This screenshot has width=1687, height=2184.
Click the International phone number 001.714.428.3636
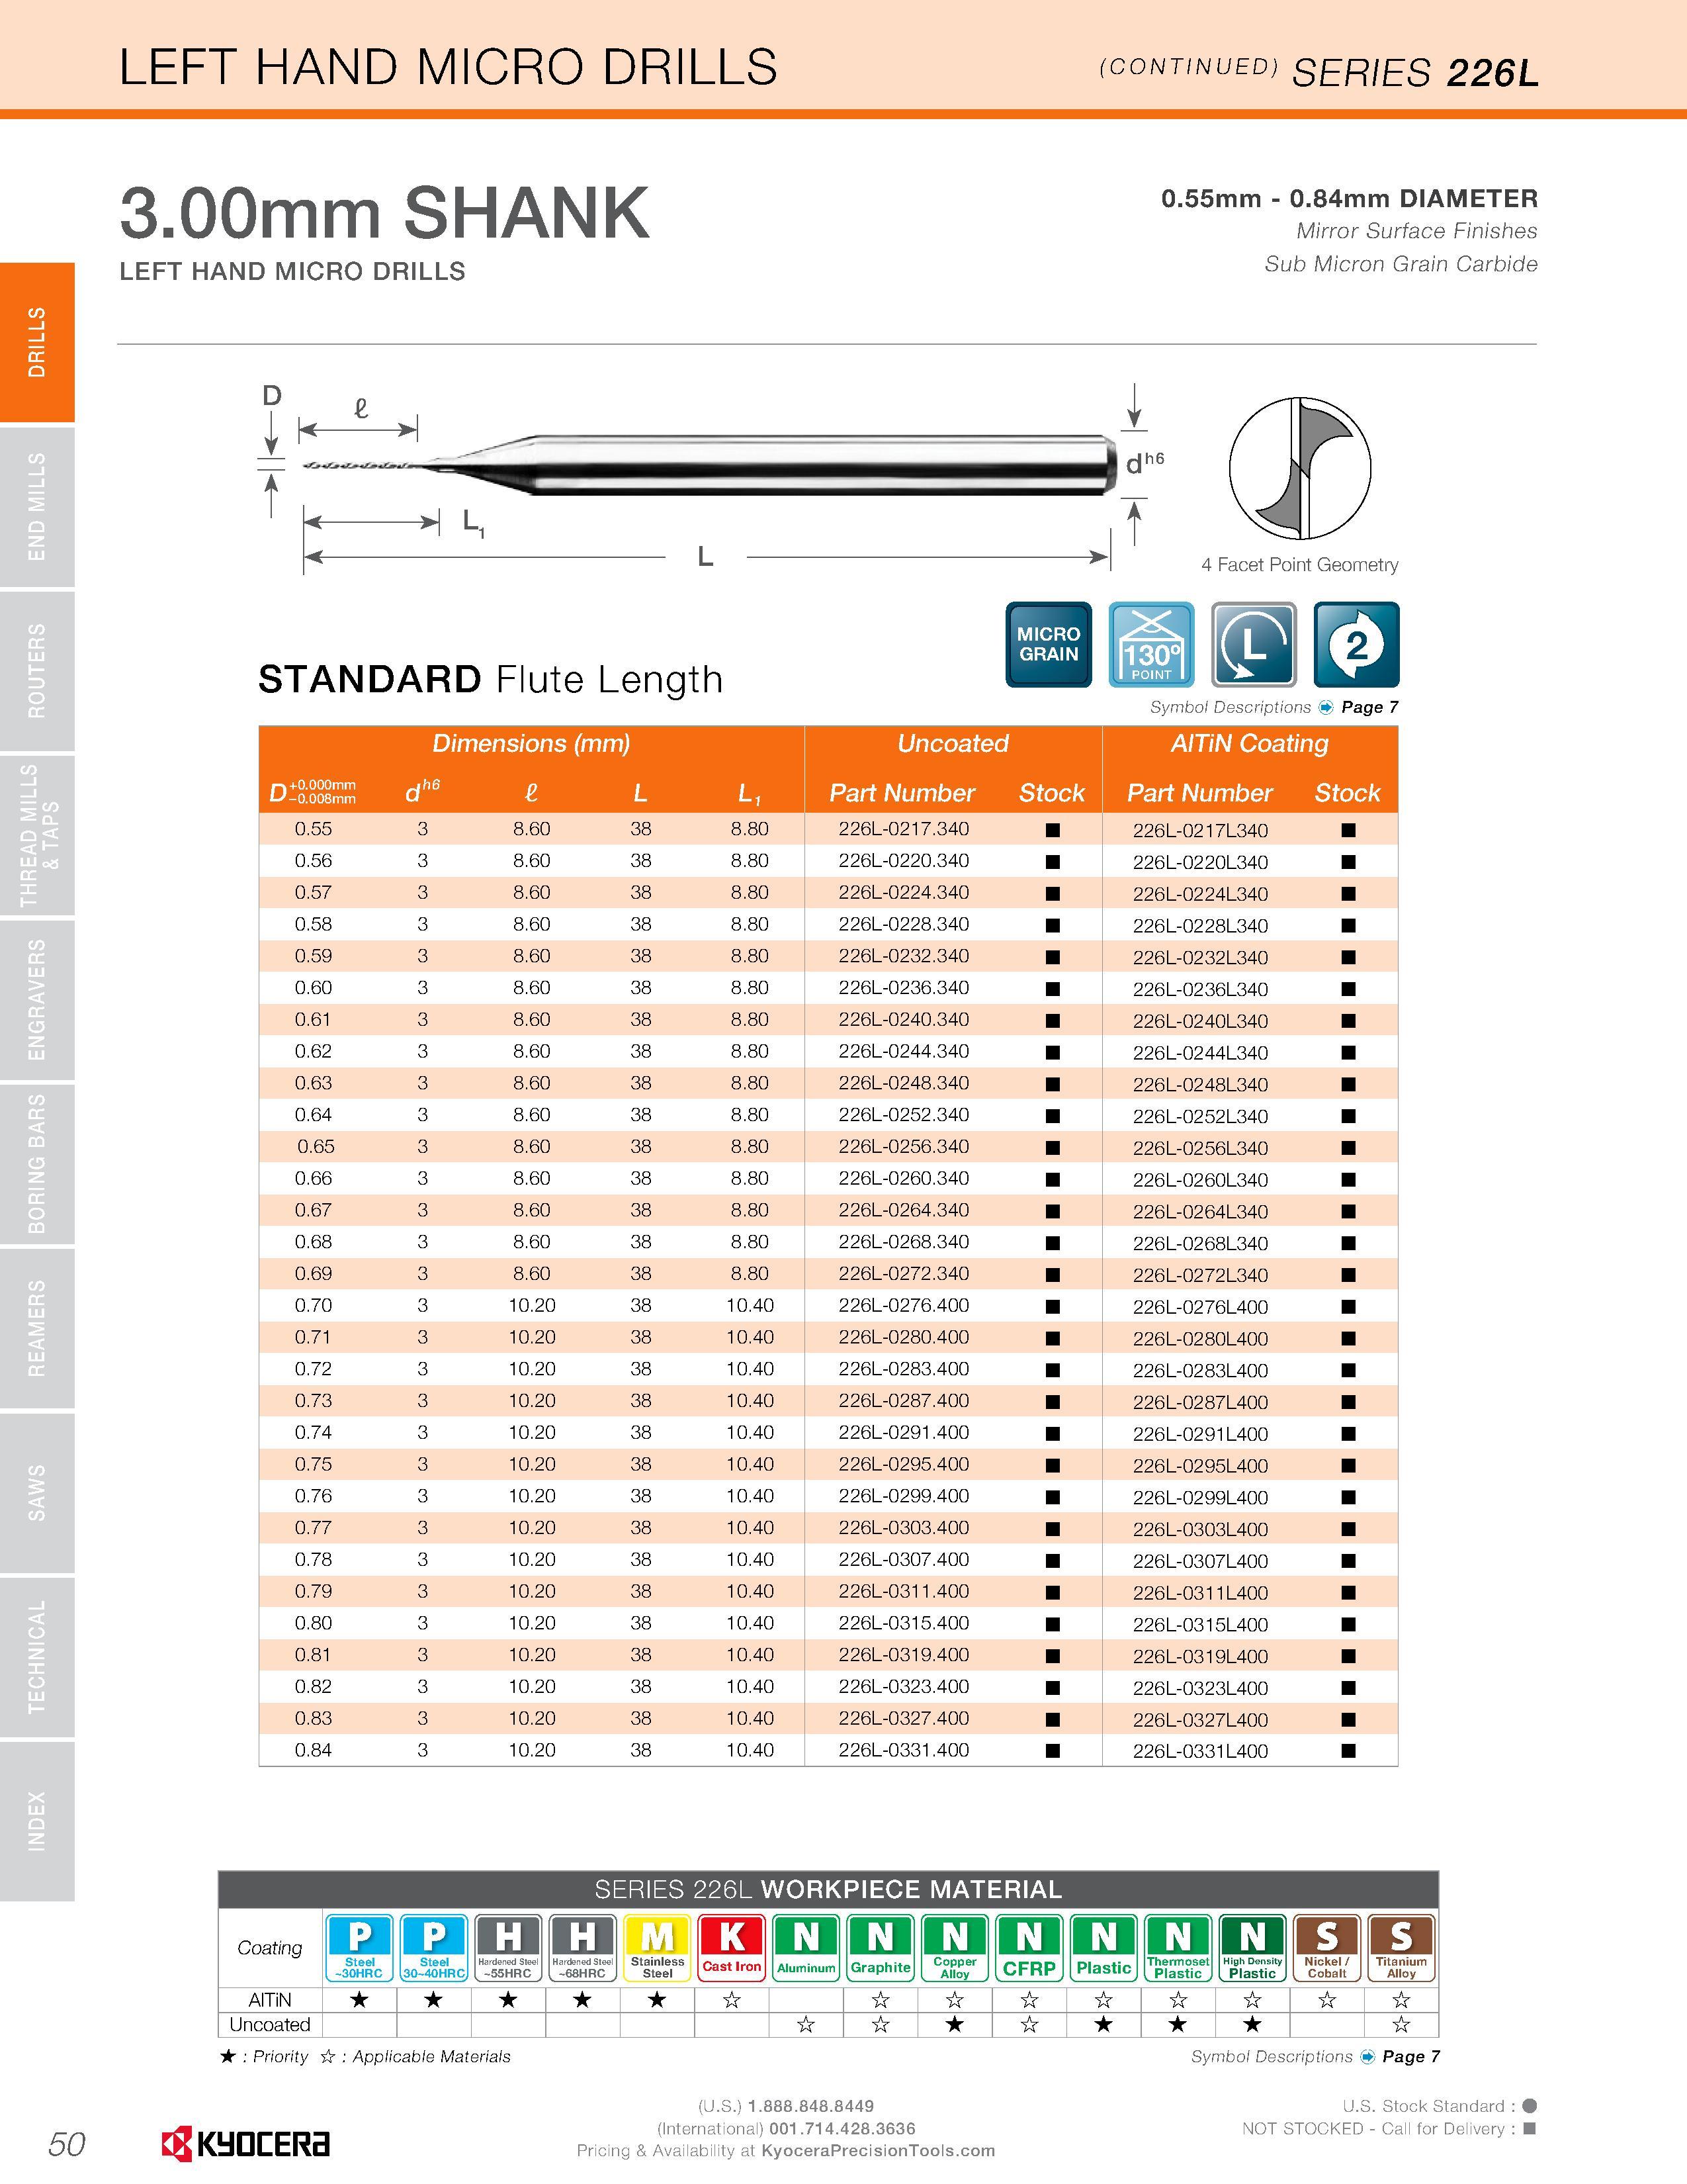(842, 2128)
